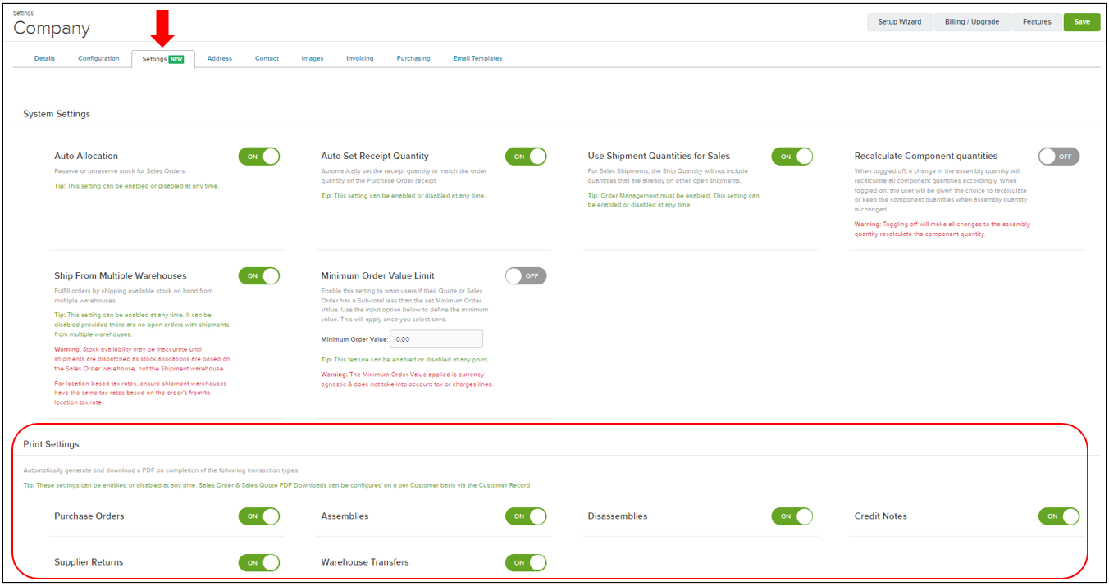Image resolution: width=1109 pixels, height=586 pixels.
Task: Select the Settings tab
Action: (162, 59)
